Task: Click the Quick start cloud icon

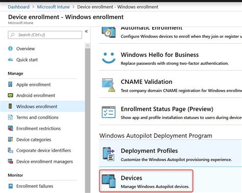Action: click(x=10, y=60)
